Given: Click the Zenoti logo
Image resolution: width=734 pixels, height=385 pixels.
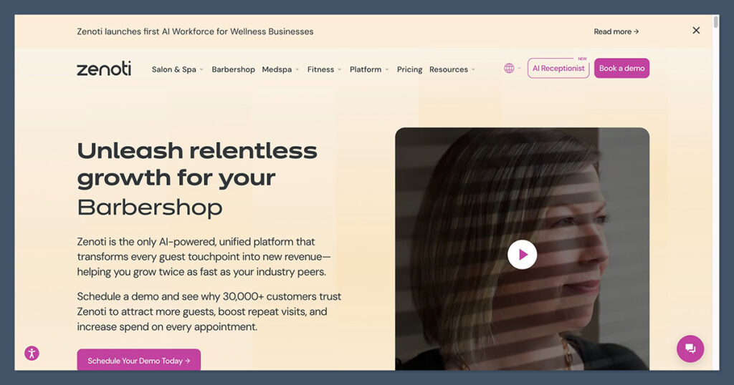Looking at the screenshot, I should pos(104,69).
